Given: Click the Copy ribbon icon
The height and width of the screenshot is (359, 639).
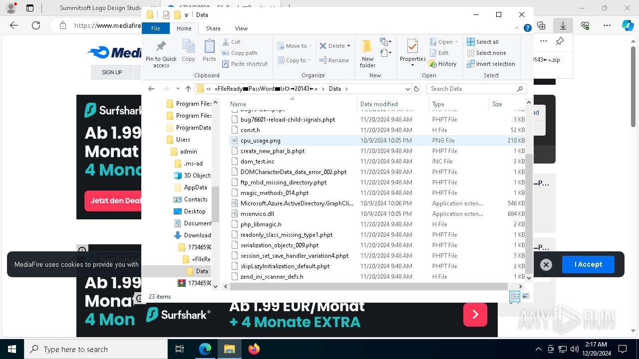Looking at the screenshot, I should point(188,51).
